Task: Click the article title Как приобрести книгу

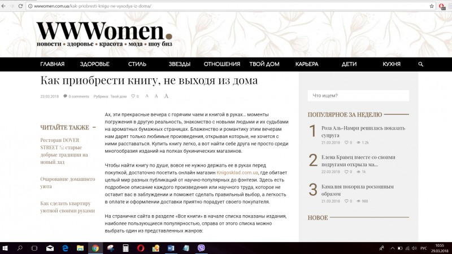Action: click(149, 81)
